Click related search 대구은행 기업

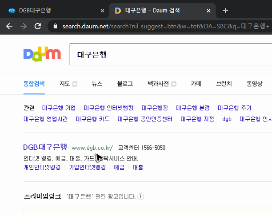(x=59, y=108)
